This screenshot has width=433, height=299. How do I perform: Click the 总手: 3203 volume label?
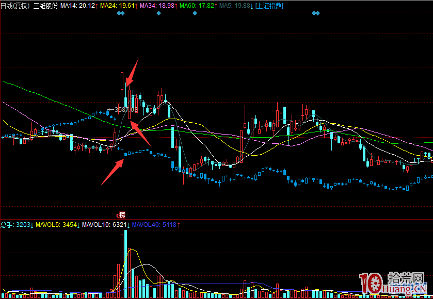[17, 225]
